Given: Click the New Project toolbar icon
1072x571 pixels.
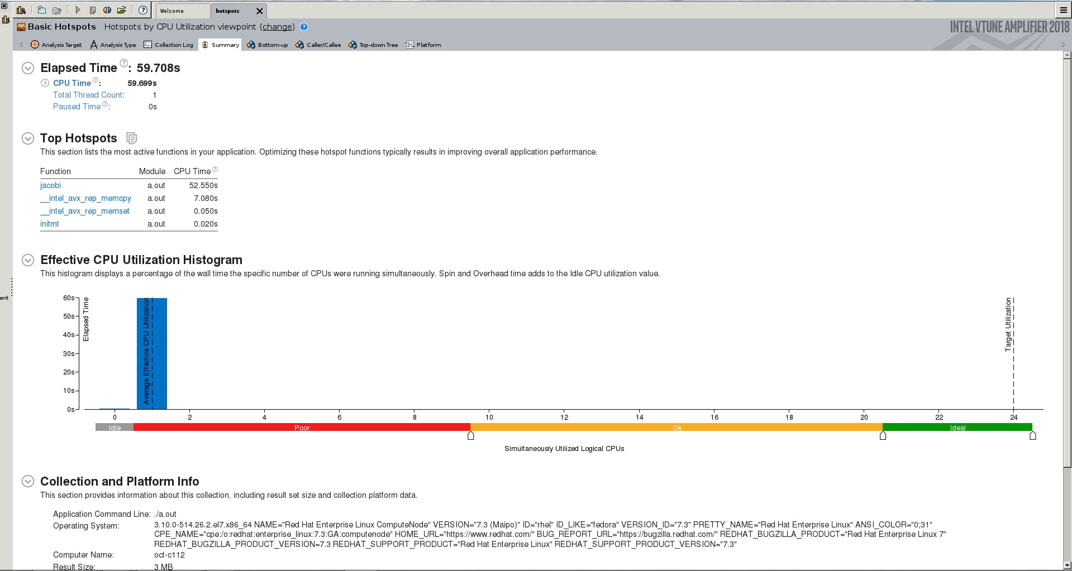Looking at the screenshot, I should [42, 10].
